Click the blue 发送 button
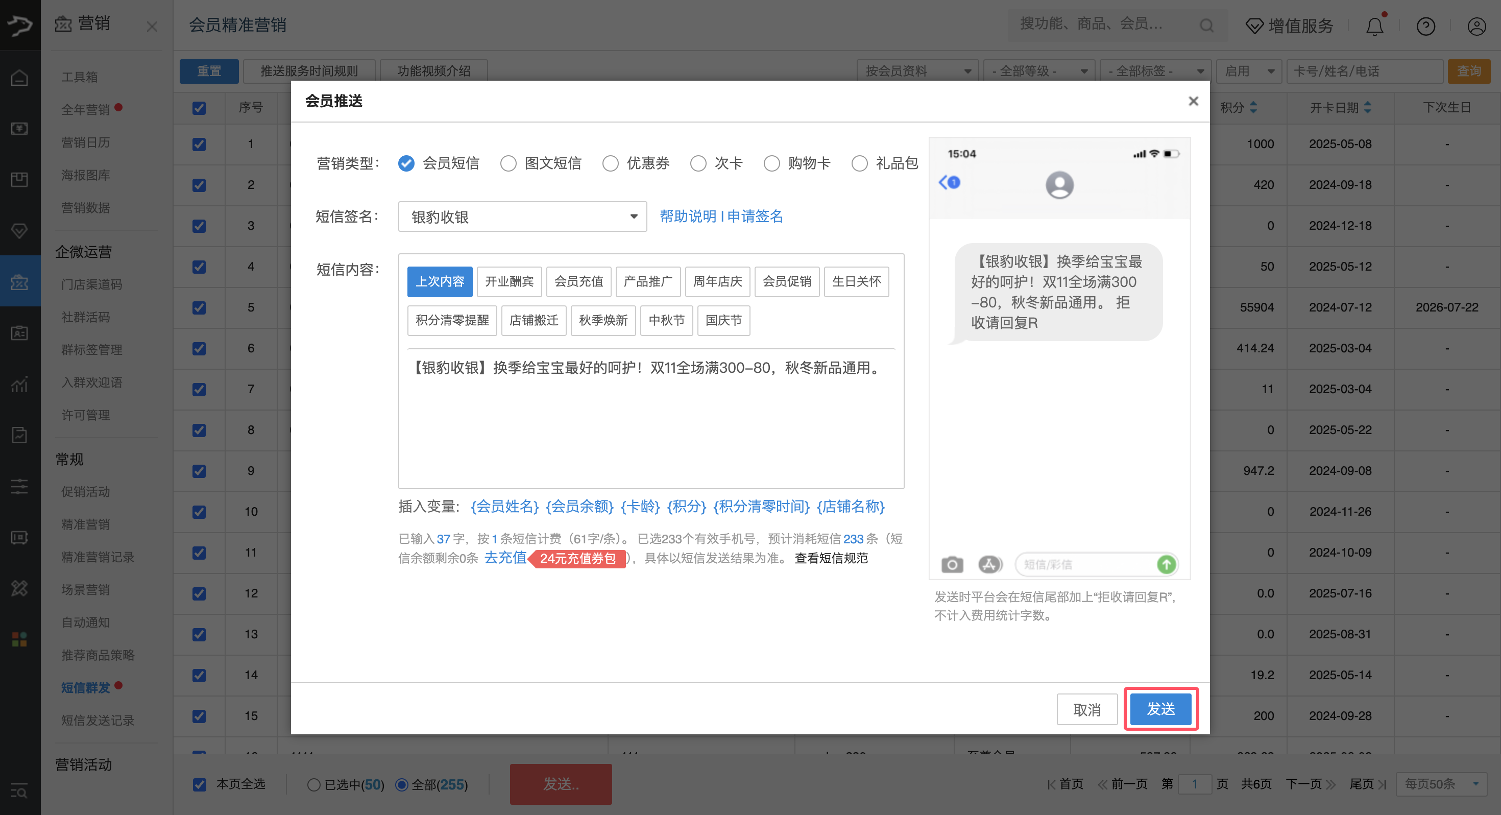 pyautogui.click(x=1160, y=709)
